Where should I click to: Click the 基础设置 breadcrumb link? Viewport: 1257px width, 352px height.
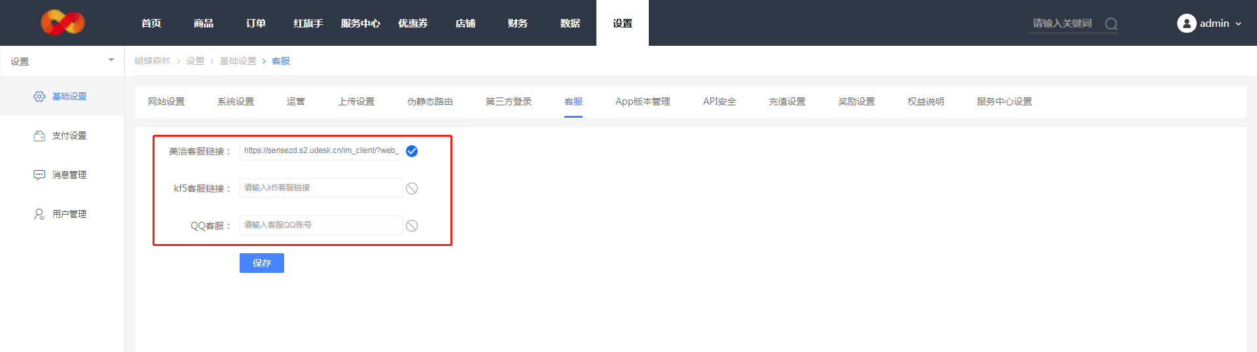[238, 61]
